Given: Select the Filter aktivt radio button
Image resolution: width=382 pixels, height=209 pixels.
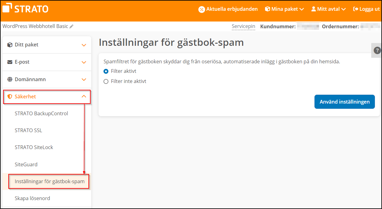Looking at the screenshot, I should 106,71.
